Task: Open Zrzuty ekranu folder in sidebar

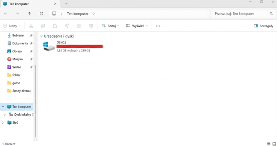Action: [x=21, y=91]
